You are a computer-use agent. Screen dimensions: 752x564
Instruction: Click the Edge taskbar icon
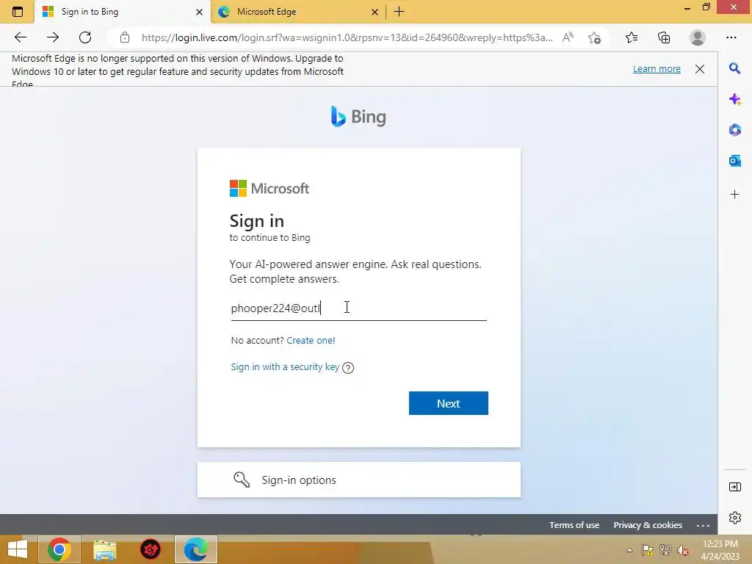pos(195,549)
